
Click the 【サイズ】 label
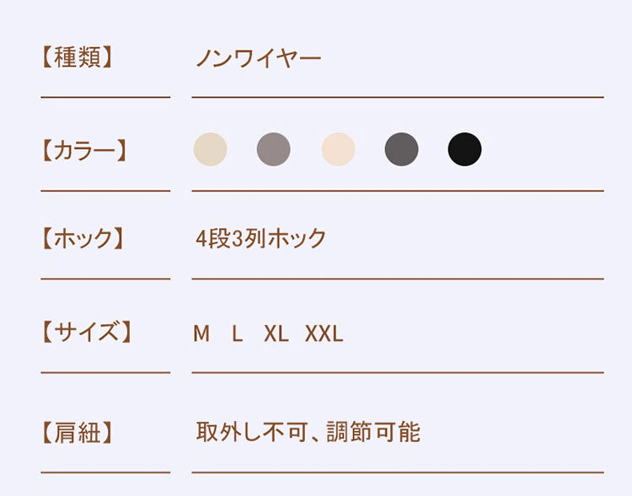(x=87, y=332)
